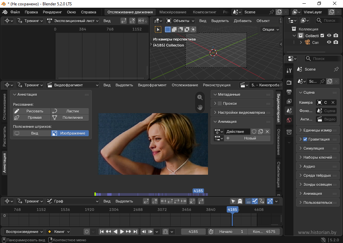Clear the scene camera with the X after C
The width and height of the screenshot is (343, 243).
(333, 102)
